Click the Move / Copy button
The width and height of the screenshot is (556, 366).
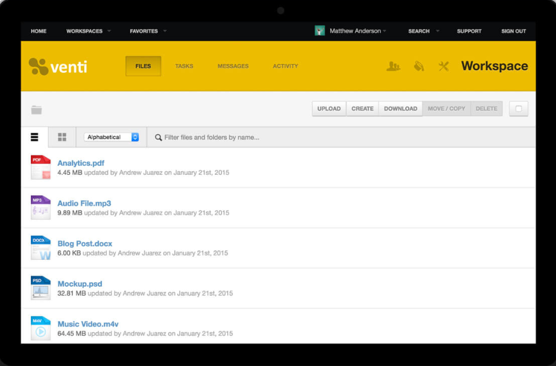(x=446, y=109)
